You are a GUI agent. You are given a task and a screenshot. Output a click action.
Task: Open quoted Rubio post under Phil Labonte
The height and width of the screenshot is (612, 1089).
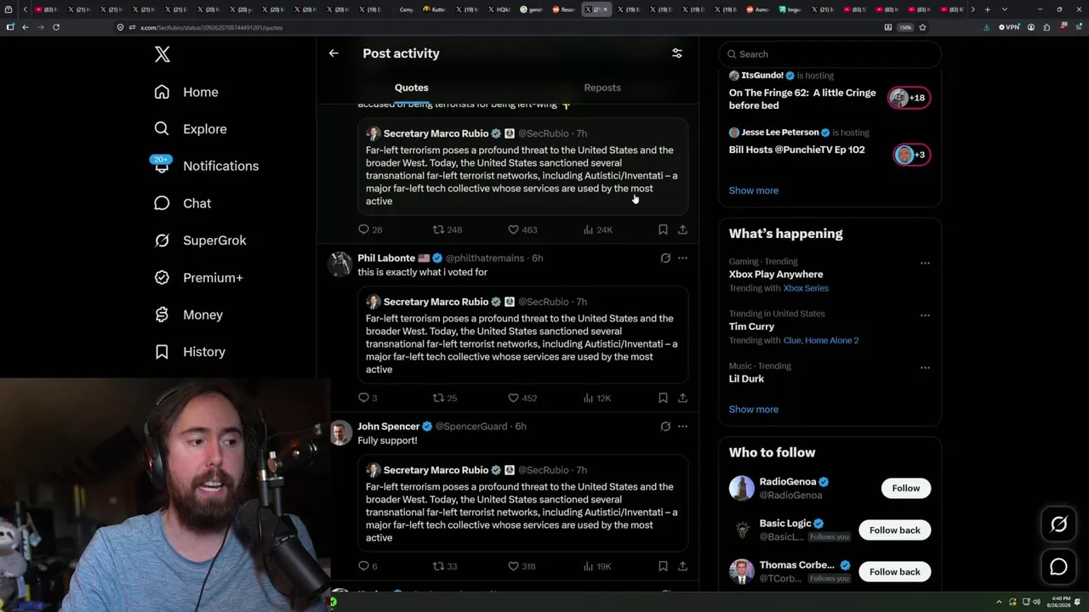point(522,335)
